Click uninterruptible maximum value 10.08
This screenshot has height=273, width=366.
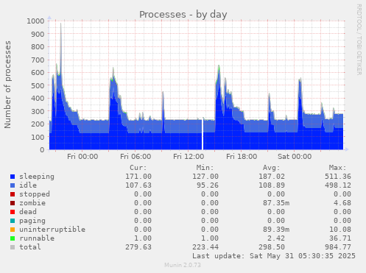[340, 230]
